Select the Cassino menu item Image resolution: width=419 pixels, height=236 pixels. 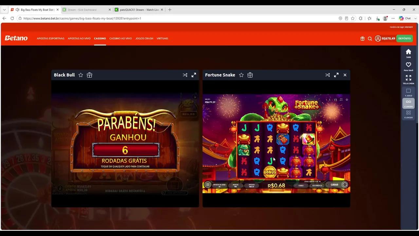pyautogui.click(x=100, y=38)
